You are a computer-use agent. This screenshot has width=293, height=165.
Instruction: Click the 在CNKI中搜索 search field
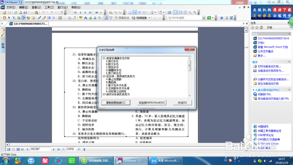coord(185,18)
